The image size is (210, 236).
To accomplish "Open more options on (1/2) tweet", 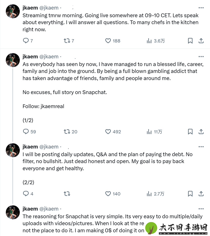I will click(201, 57).
